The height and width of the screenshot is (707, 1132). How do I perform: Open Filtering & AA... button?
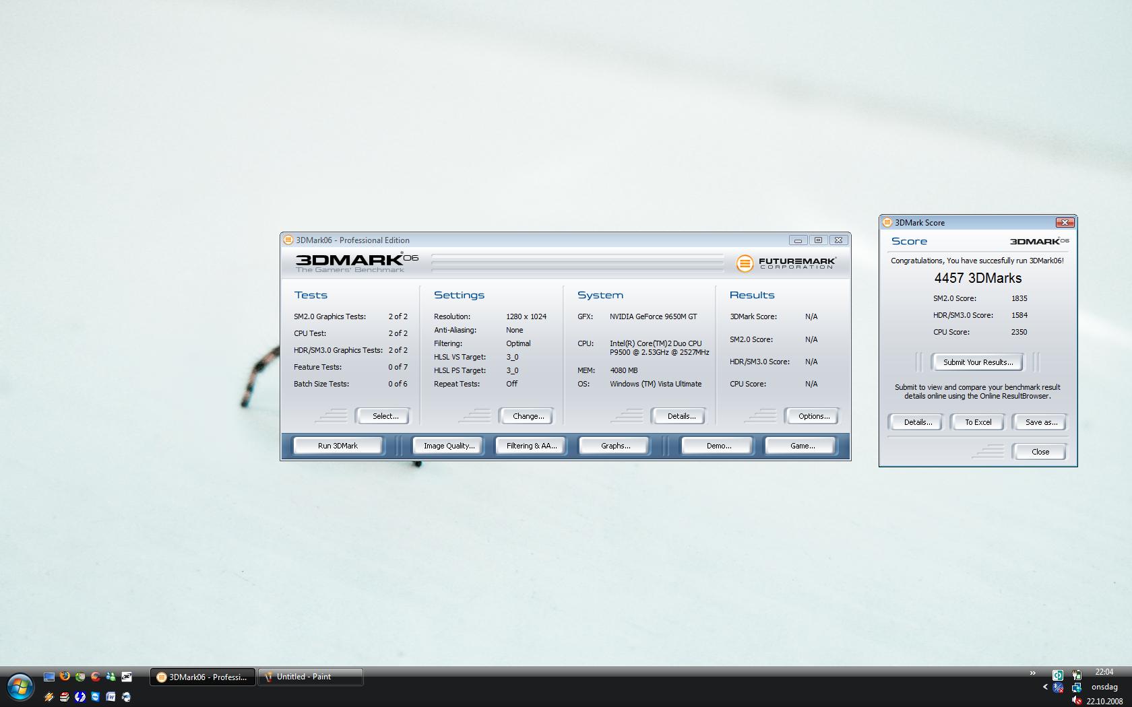pyautogui.click(x=532, y=446)
